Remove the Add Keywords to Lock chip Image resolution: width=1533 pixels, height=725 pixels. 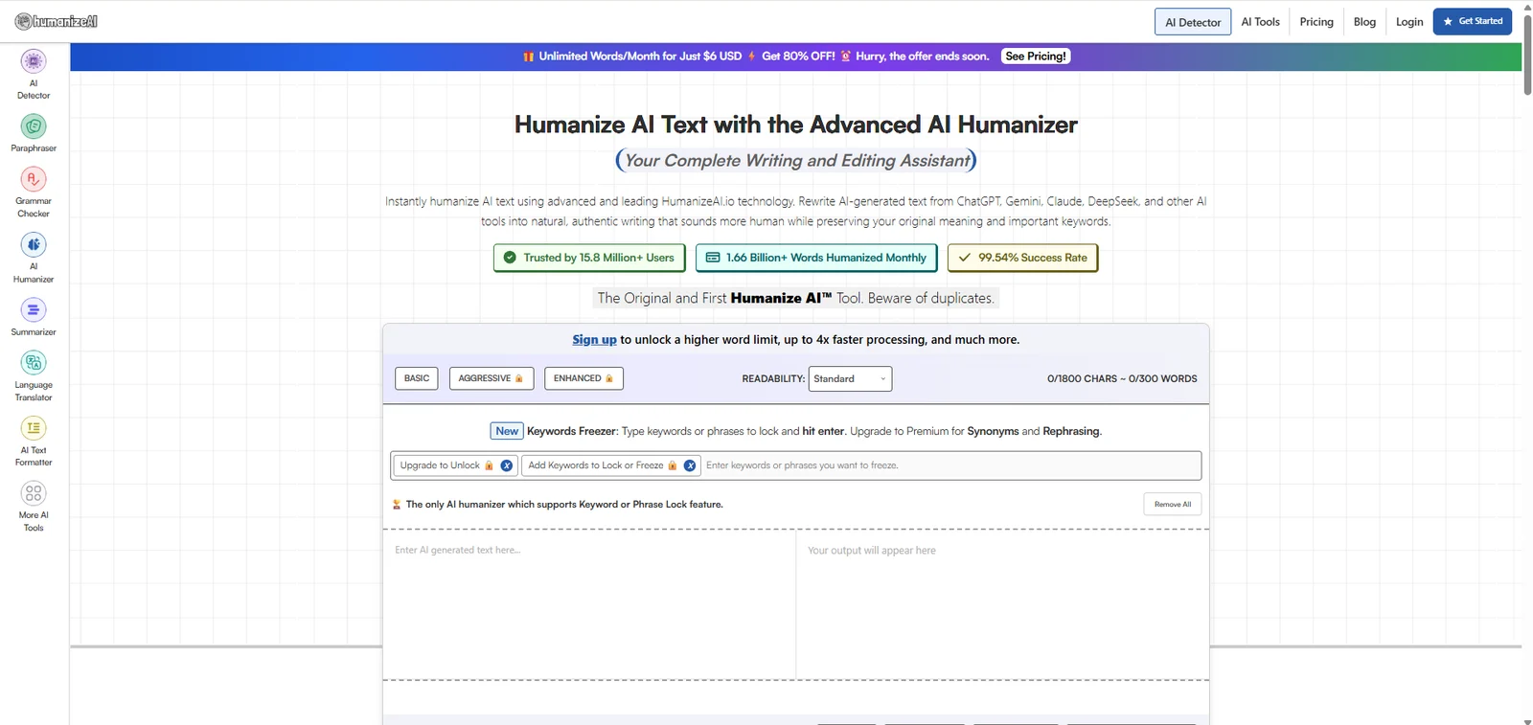(x=690, y=465)
